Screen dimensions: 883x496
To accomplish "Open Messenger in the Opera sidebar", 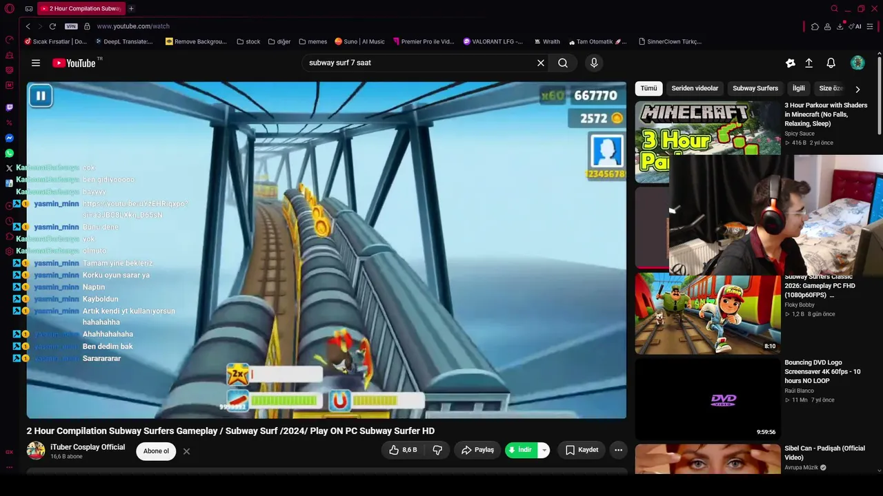I will pos(10,138).
